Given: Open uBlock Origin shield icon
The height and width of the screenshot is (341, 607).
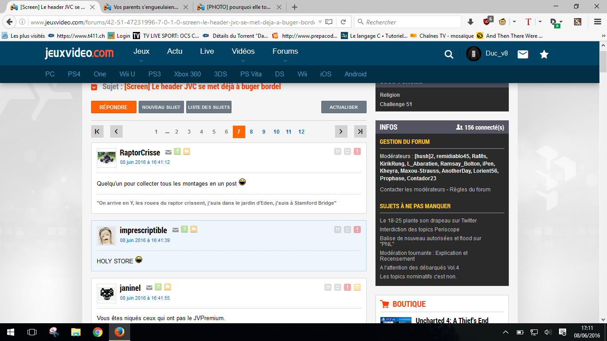Looking at the screenshot, I should click(x=487, y=21).
